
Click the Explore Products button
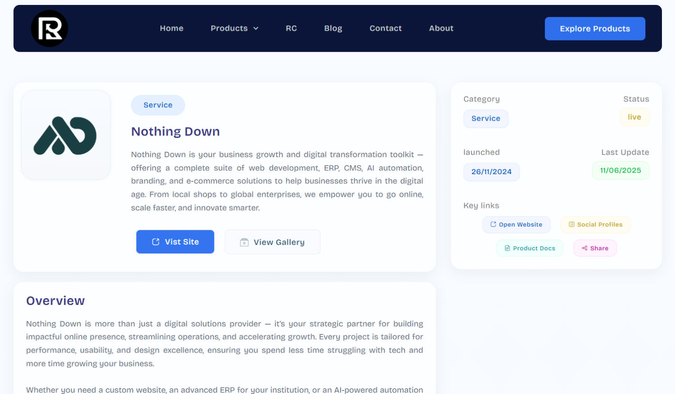(595, 28)
